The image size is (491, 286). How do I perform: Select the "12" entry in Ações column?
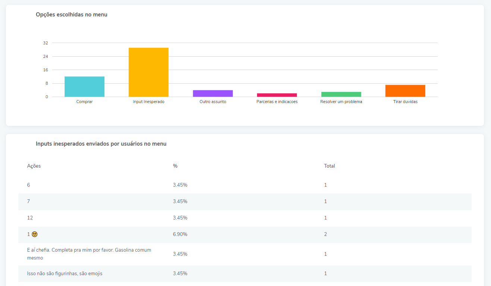pos(30,218)
